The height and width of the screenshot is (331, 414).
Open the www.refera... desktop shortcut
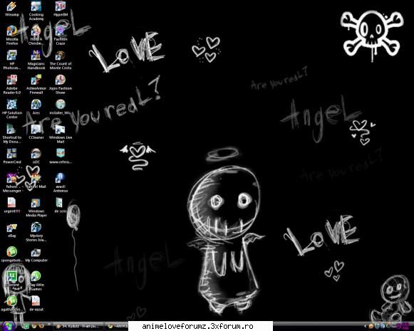point(61,157)
